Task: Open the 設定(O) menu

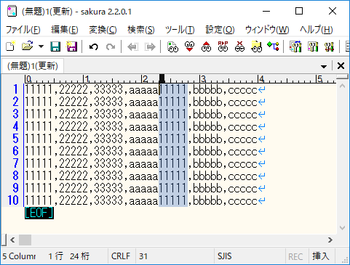Action: coord(220,30)
